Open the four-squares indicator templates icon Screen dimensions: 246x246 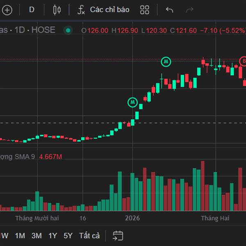tap(144, 10)
